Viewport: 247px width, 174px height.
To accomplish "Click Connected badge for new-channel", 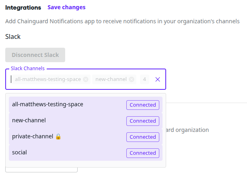I will 143,121.
